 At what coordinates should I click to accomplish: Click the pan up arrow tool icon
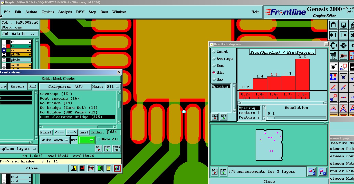(x=333, y=25)
